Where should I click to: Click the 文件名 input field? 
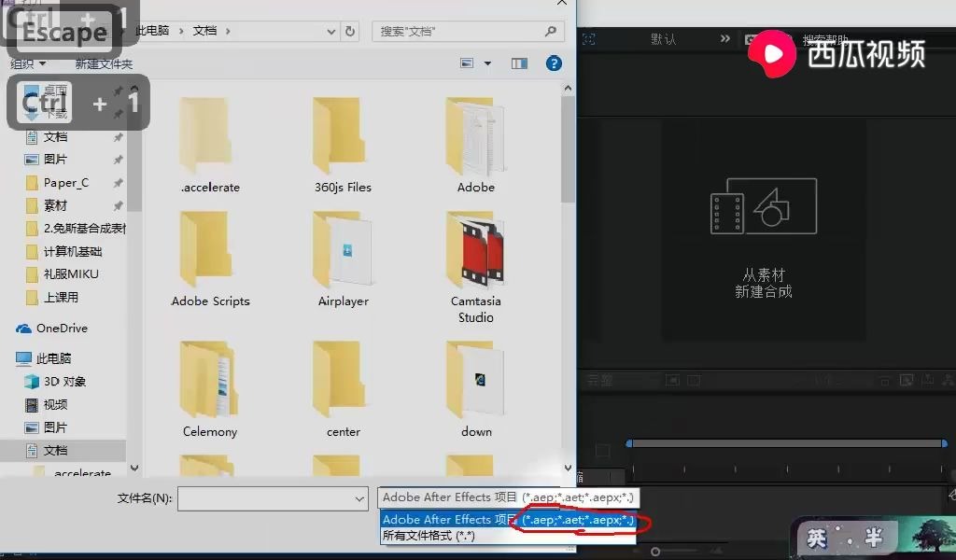click(271, 498)
